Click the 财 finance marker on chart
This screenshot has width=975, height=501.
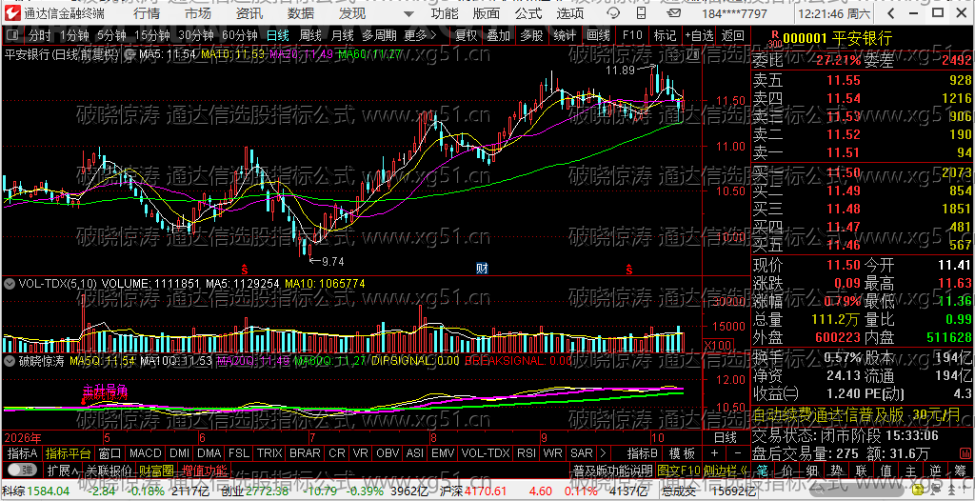(x=482, y=269)
